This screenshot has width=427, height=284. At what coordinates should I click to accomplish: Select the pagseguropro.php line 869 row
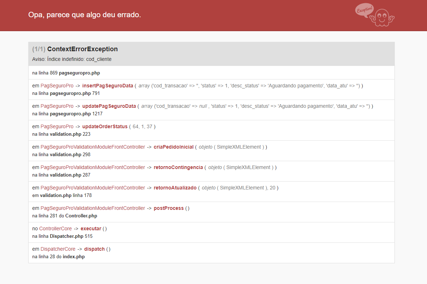211,73
